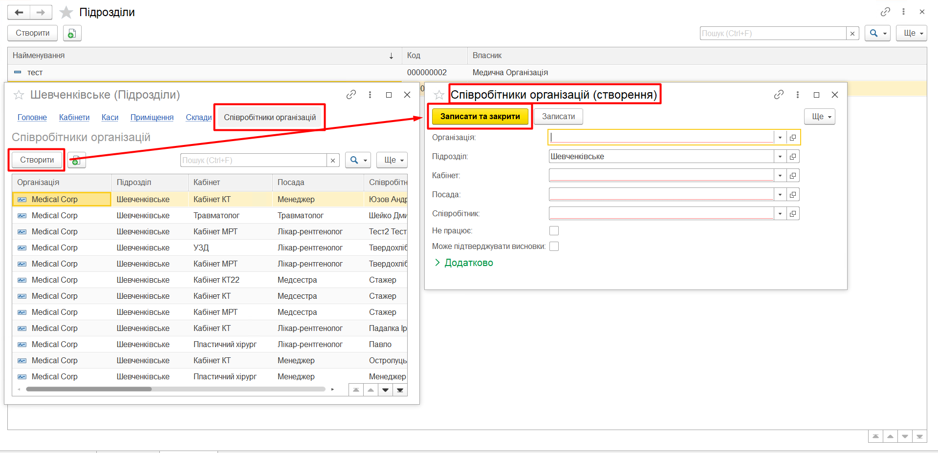The height and width of the screenshot is (453, 938).
Task: Click the back navigation arrow
Action: (x=19, y=12)
